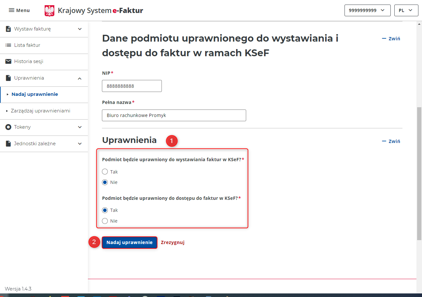The width and height of the screenshot is (422, 297).
Task: Open the hamburger Menu
Action: point(19,10)
